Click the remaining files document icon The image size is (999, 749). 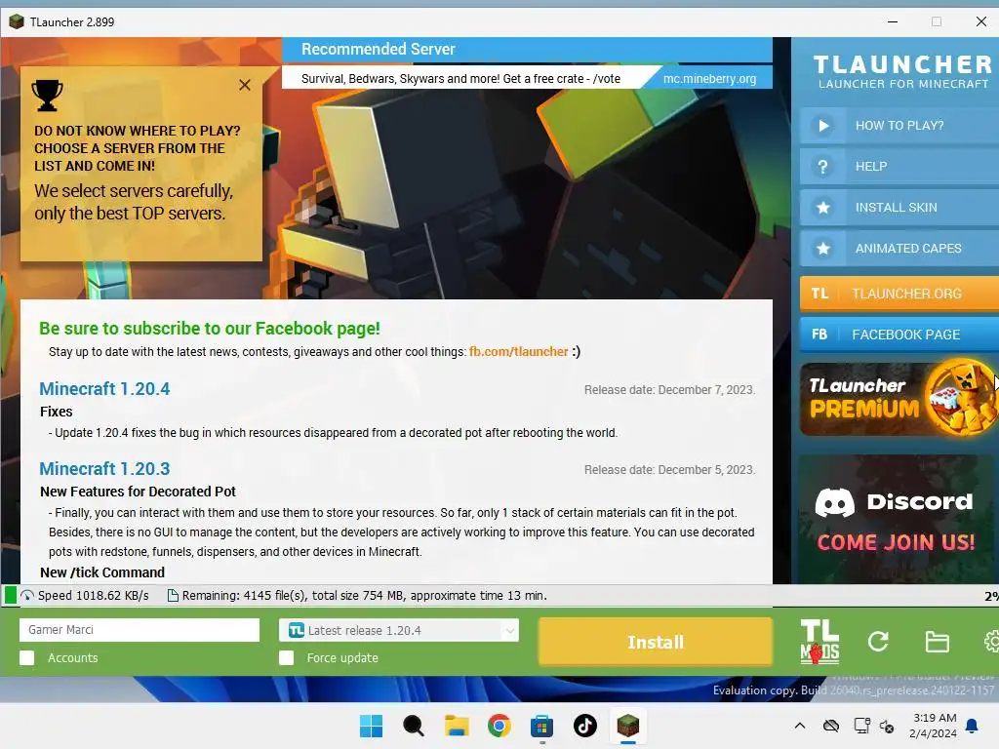172,596
